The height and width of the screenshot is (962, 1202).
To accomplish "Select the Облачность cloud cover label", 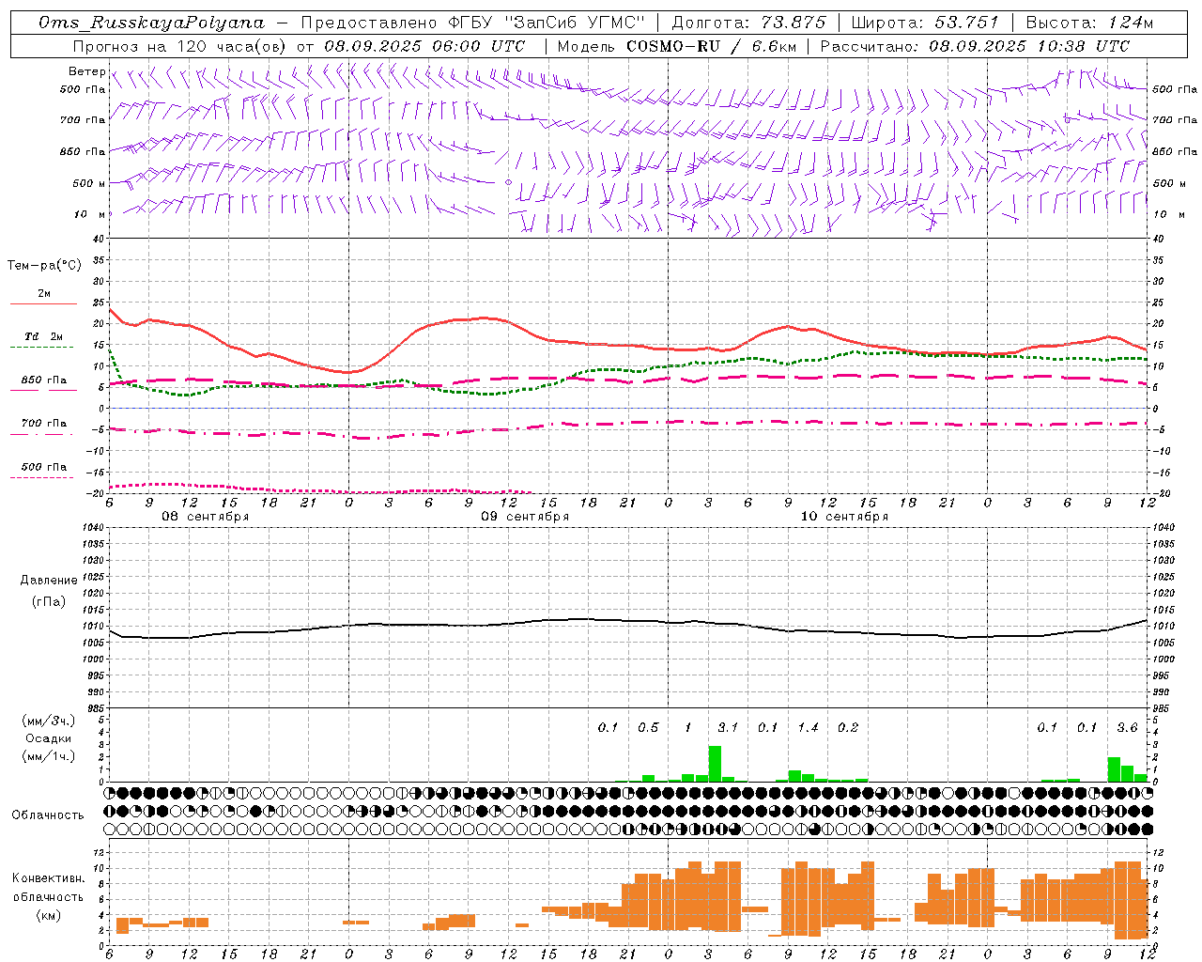I will click(48, 815).
